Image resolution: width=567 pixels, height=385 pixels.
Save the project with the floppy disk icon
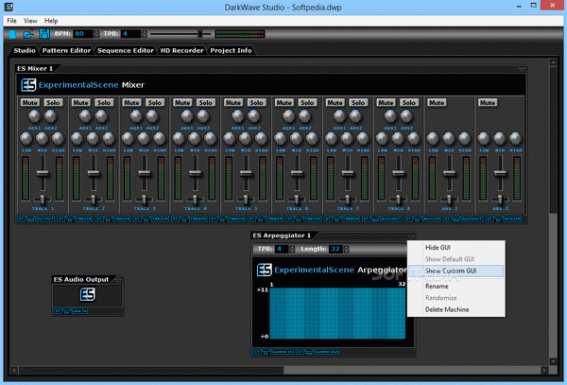tap(44, 34)
